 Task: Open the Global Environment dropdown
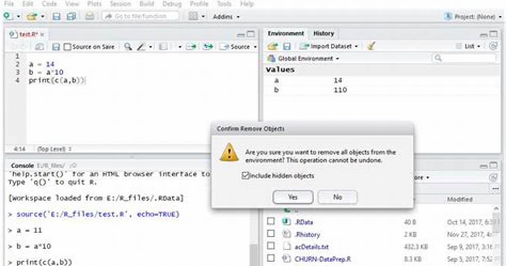click(303, 58)
